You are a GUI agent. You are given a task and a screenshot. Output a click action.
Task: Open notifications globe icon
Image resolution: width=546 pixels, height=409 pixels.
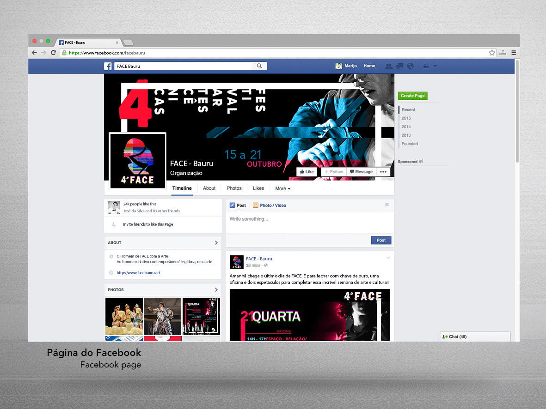[411, 66]
